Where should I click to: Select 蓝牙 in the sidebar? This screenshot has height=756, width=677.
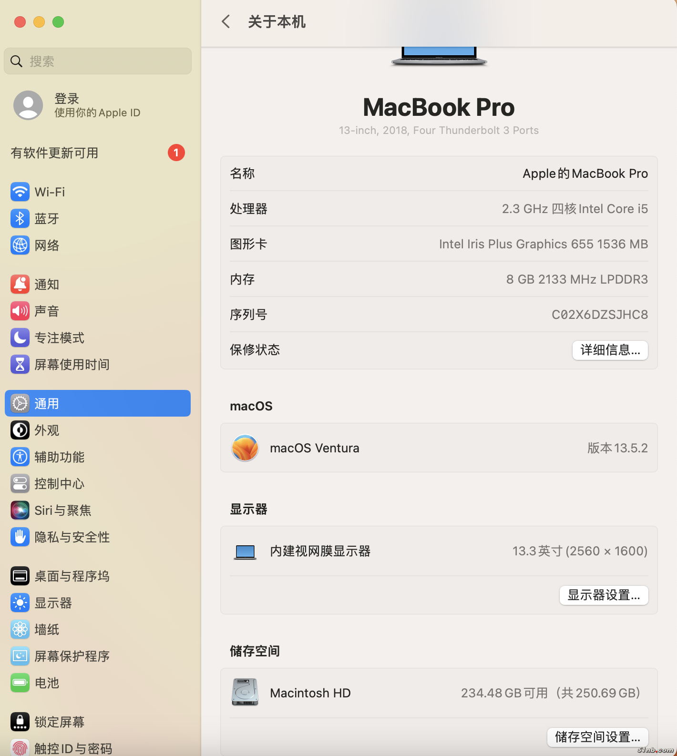click(47, 219)
